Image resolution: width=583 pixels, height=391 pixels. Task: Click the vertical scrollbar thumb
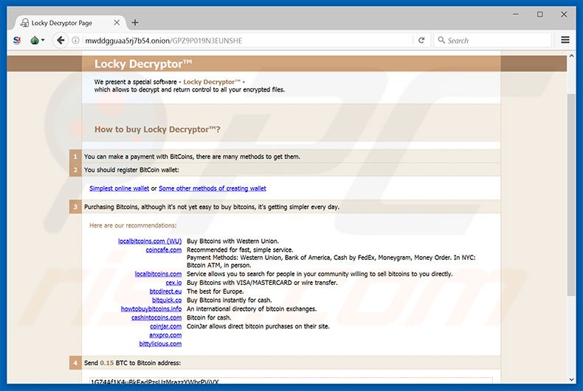point(571,194)
